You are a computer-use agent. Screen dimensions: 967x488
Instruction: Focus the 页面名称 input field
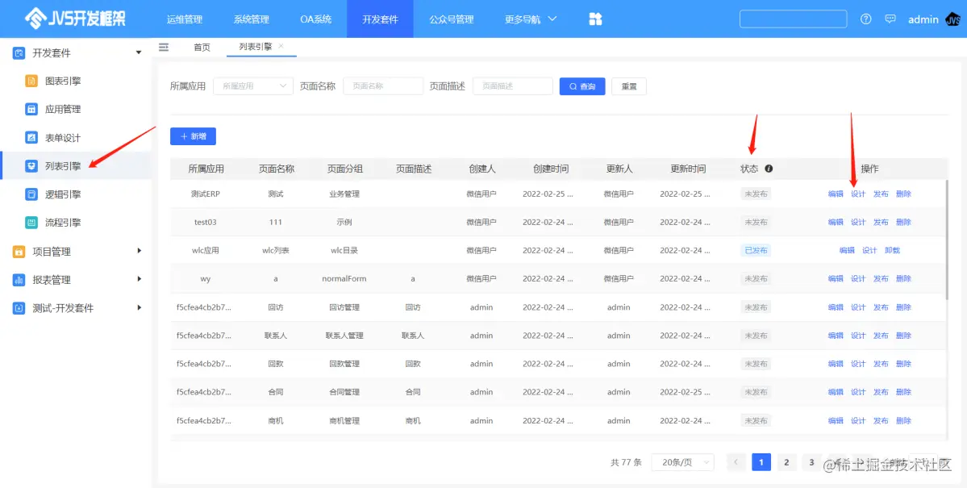[383, 86]
